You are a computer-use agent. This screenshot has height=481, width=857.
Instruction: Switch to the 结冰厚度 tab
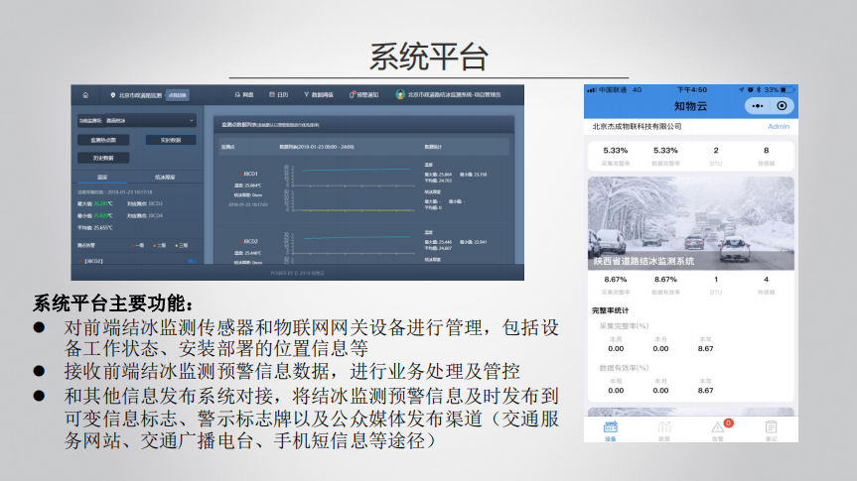point(165,177)
